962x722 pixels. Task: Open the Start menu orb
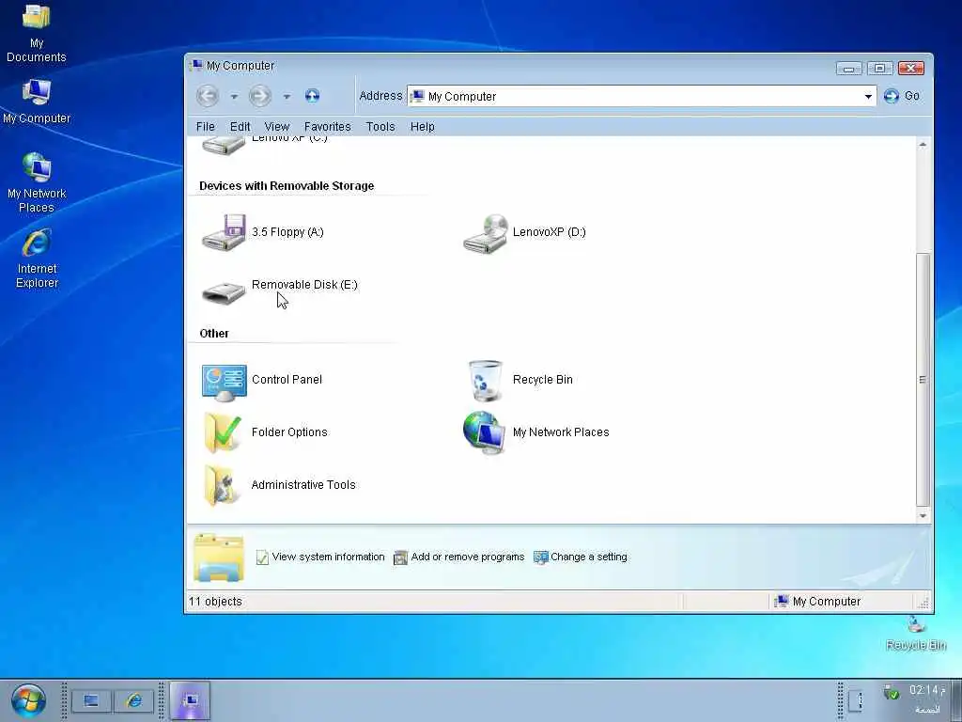(27, 700)
